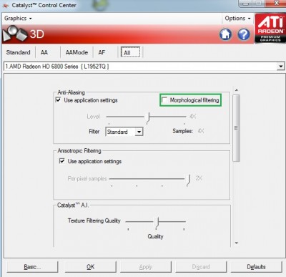Image resolution: width=286 pixels, height=277 pixels.
Task: Switch to the Standard tab
Action: pyautogui.click(x=19, y=52)
